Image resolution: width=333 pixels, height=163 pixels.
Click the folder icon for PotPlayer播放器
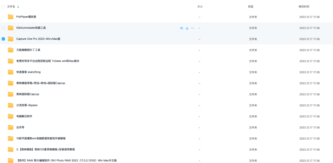pyautogui.click(x=10, y=17)
